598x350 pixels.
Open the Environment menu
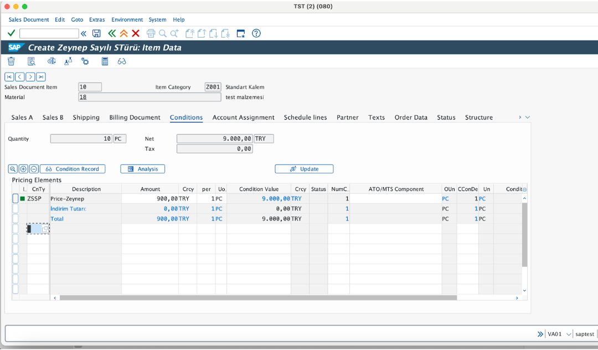(x=127, y=19)
